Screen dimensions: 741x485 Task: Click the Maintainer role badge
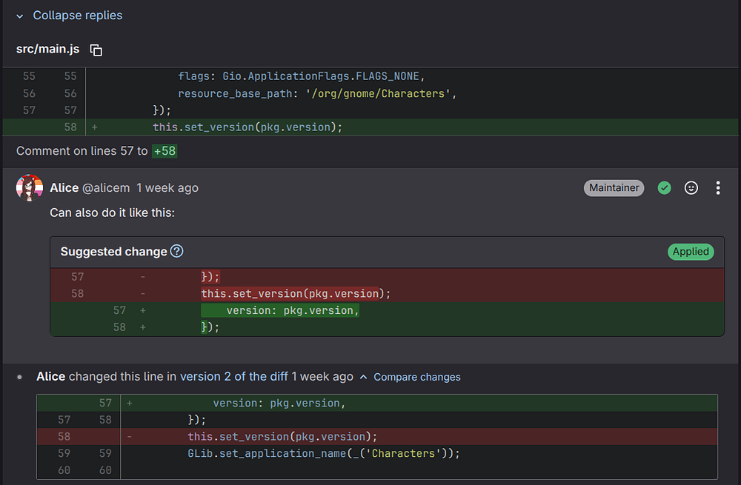[x=614, y=188]
